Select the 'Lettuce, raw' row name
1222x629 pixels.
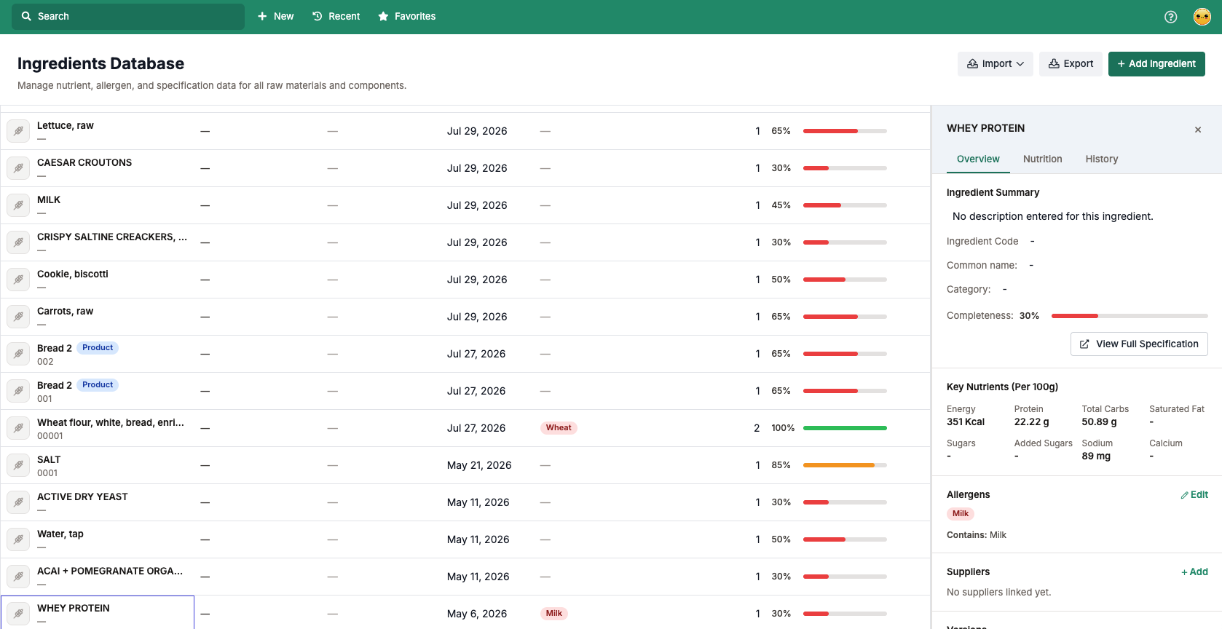coord(66,125)
